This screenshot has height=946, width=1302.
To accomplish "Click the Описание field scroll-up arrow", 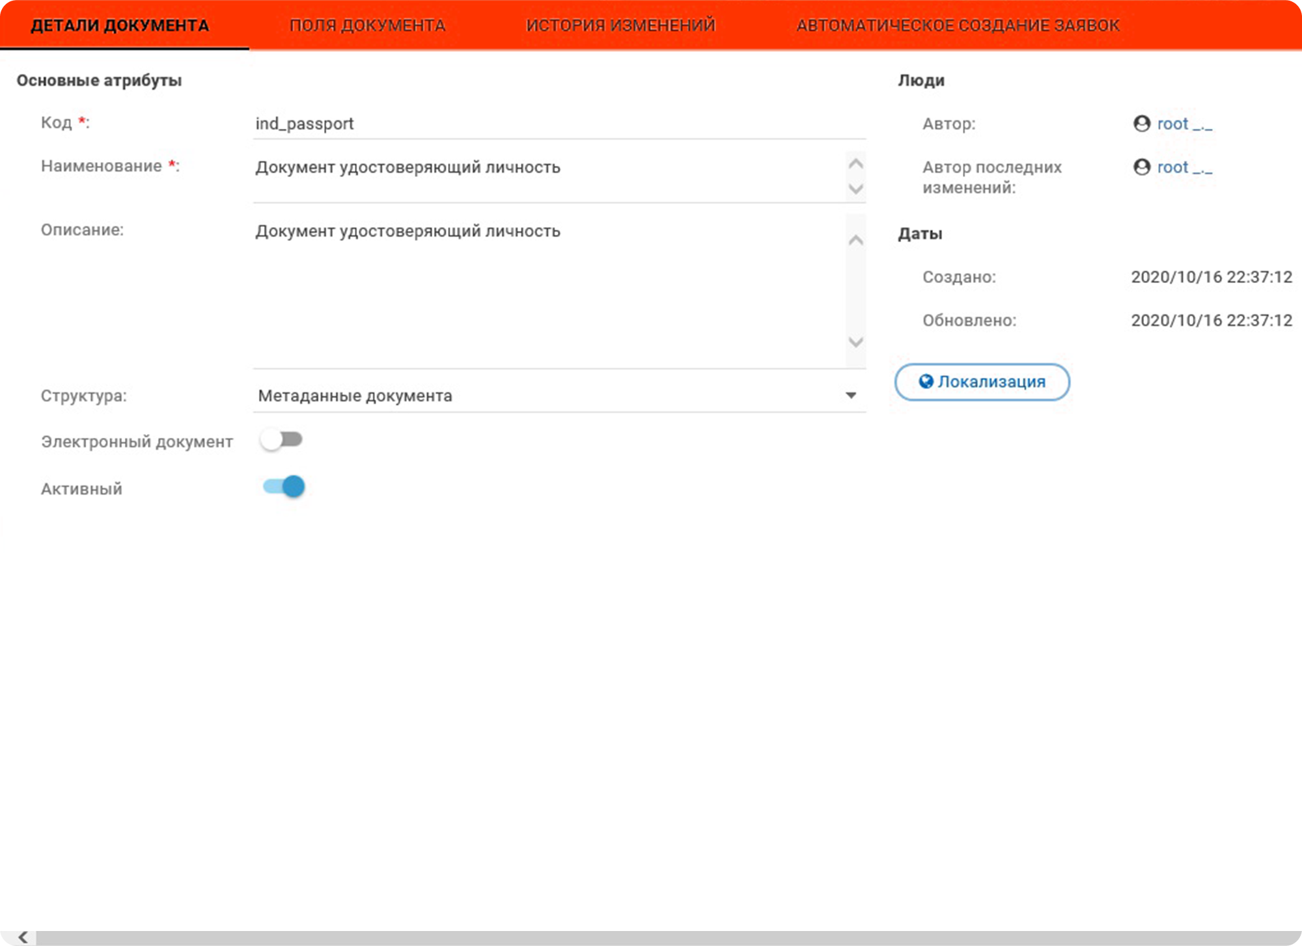I will [855, 240].
